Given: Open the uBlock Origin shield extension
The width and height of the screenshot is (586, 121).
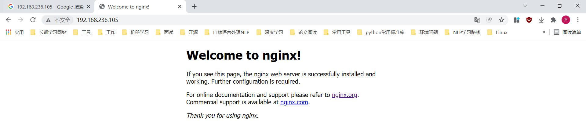Looking at the screenshot, I should coord(529,20).
